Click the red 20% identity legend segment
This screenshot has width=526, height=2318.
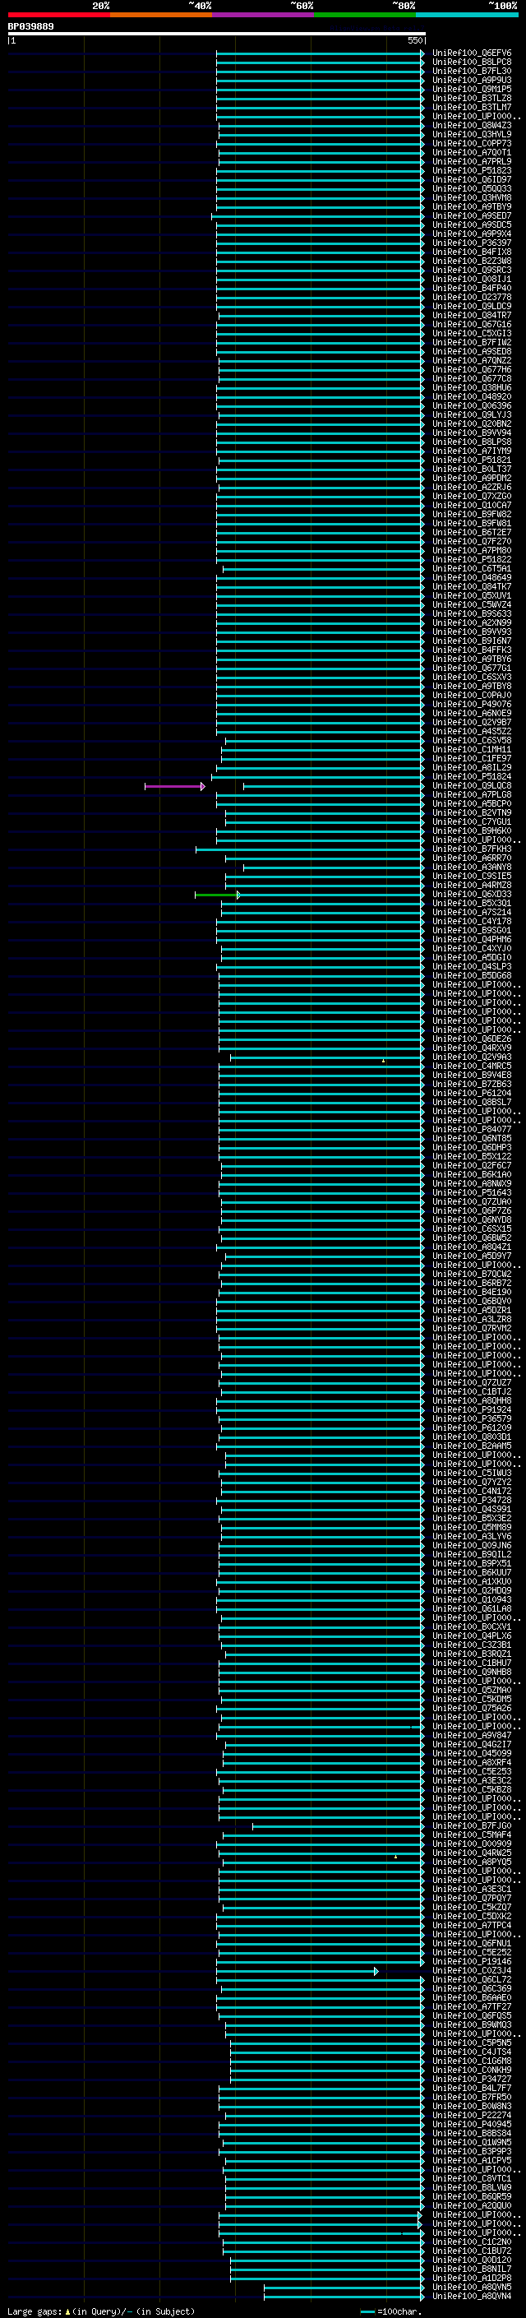pyautogui.click(x=58, y=15)
